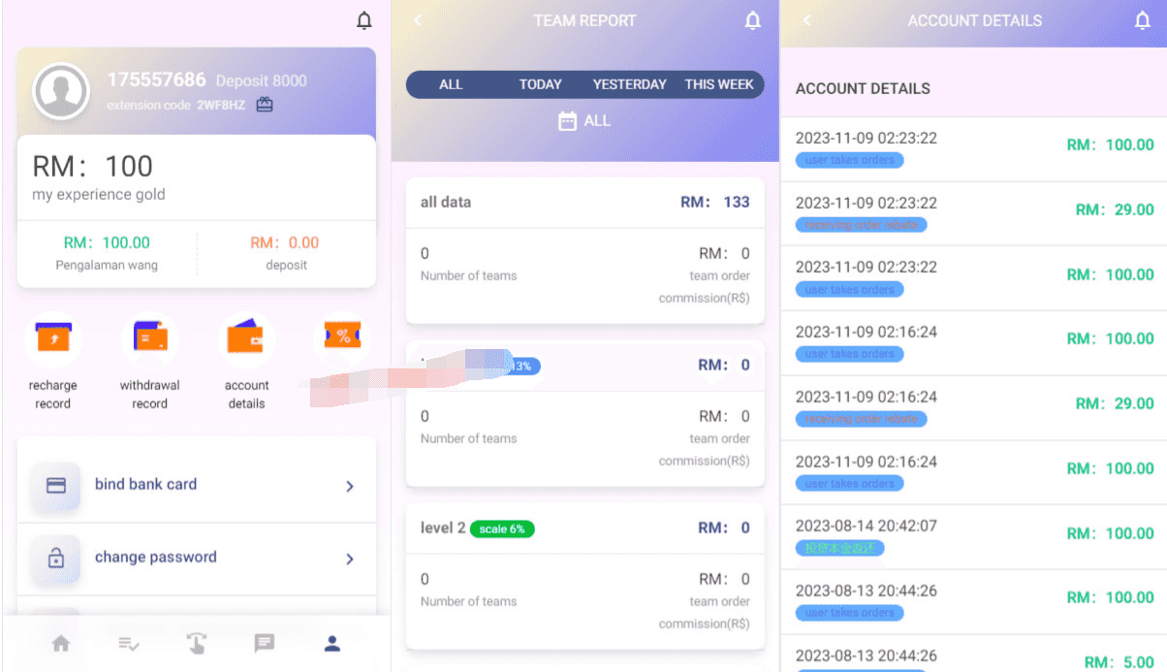Tap the orange percent coupon icon
Viewport: 1167px width, 672px height.
click(x=343, y=336)
